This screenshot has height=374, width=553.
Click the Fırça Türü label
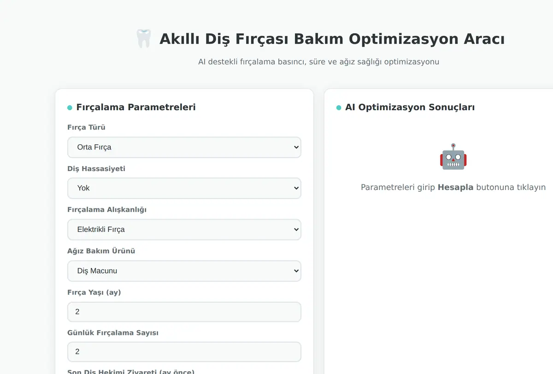tap(86, 127)
